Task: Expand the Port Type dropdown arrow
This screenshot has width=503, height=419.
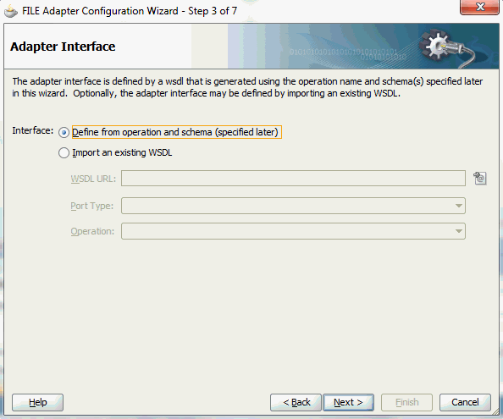Action: click(459, 206)
